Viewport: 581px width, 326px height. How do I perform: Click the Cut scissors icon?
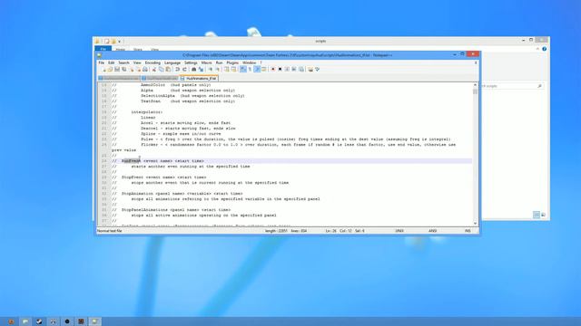pyautogui.click(x=154, y=70)
